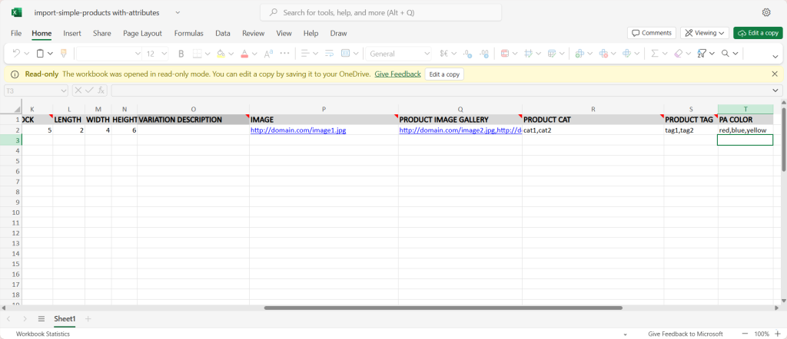
Task: Open the File menu
Action: coord(16,33)
